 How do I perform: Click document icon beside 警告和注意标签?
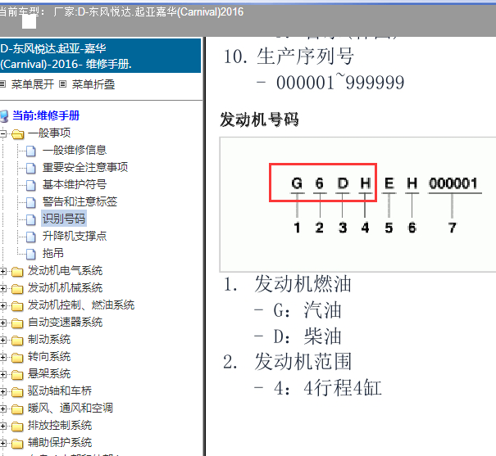30,202
